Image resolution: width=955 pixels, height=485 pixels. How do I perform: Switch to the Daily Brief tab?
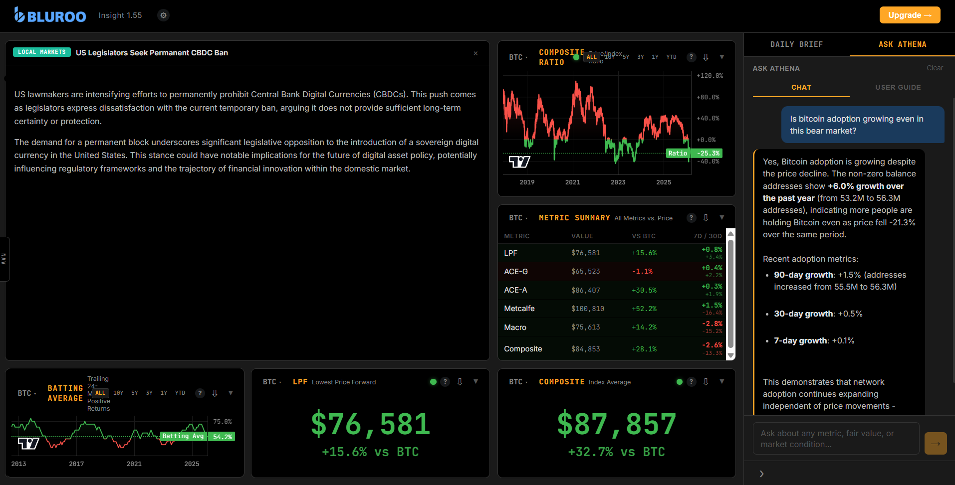tap(796, 44)
